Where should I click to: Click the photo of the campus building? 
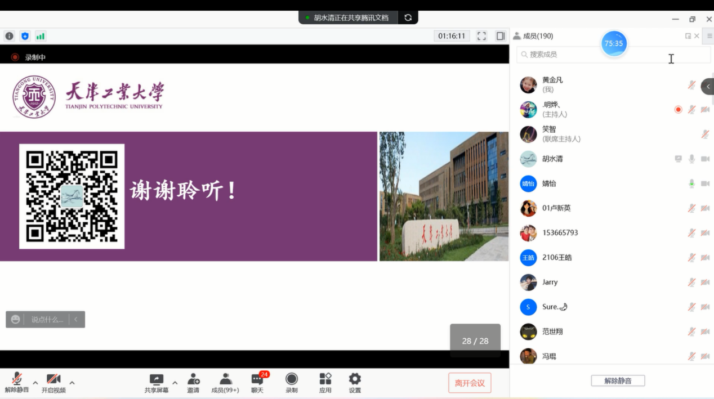coord(444,196)
